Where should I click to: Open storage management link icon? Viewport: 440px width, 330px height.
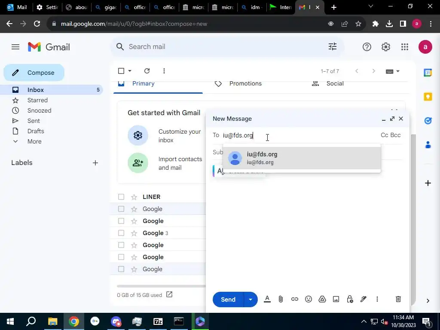[x=169, y=294]
